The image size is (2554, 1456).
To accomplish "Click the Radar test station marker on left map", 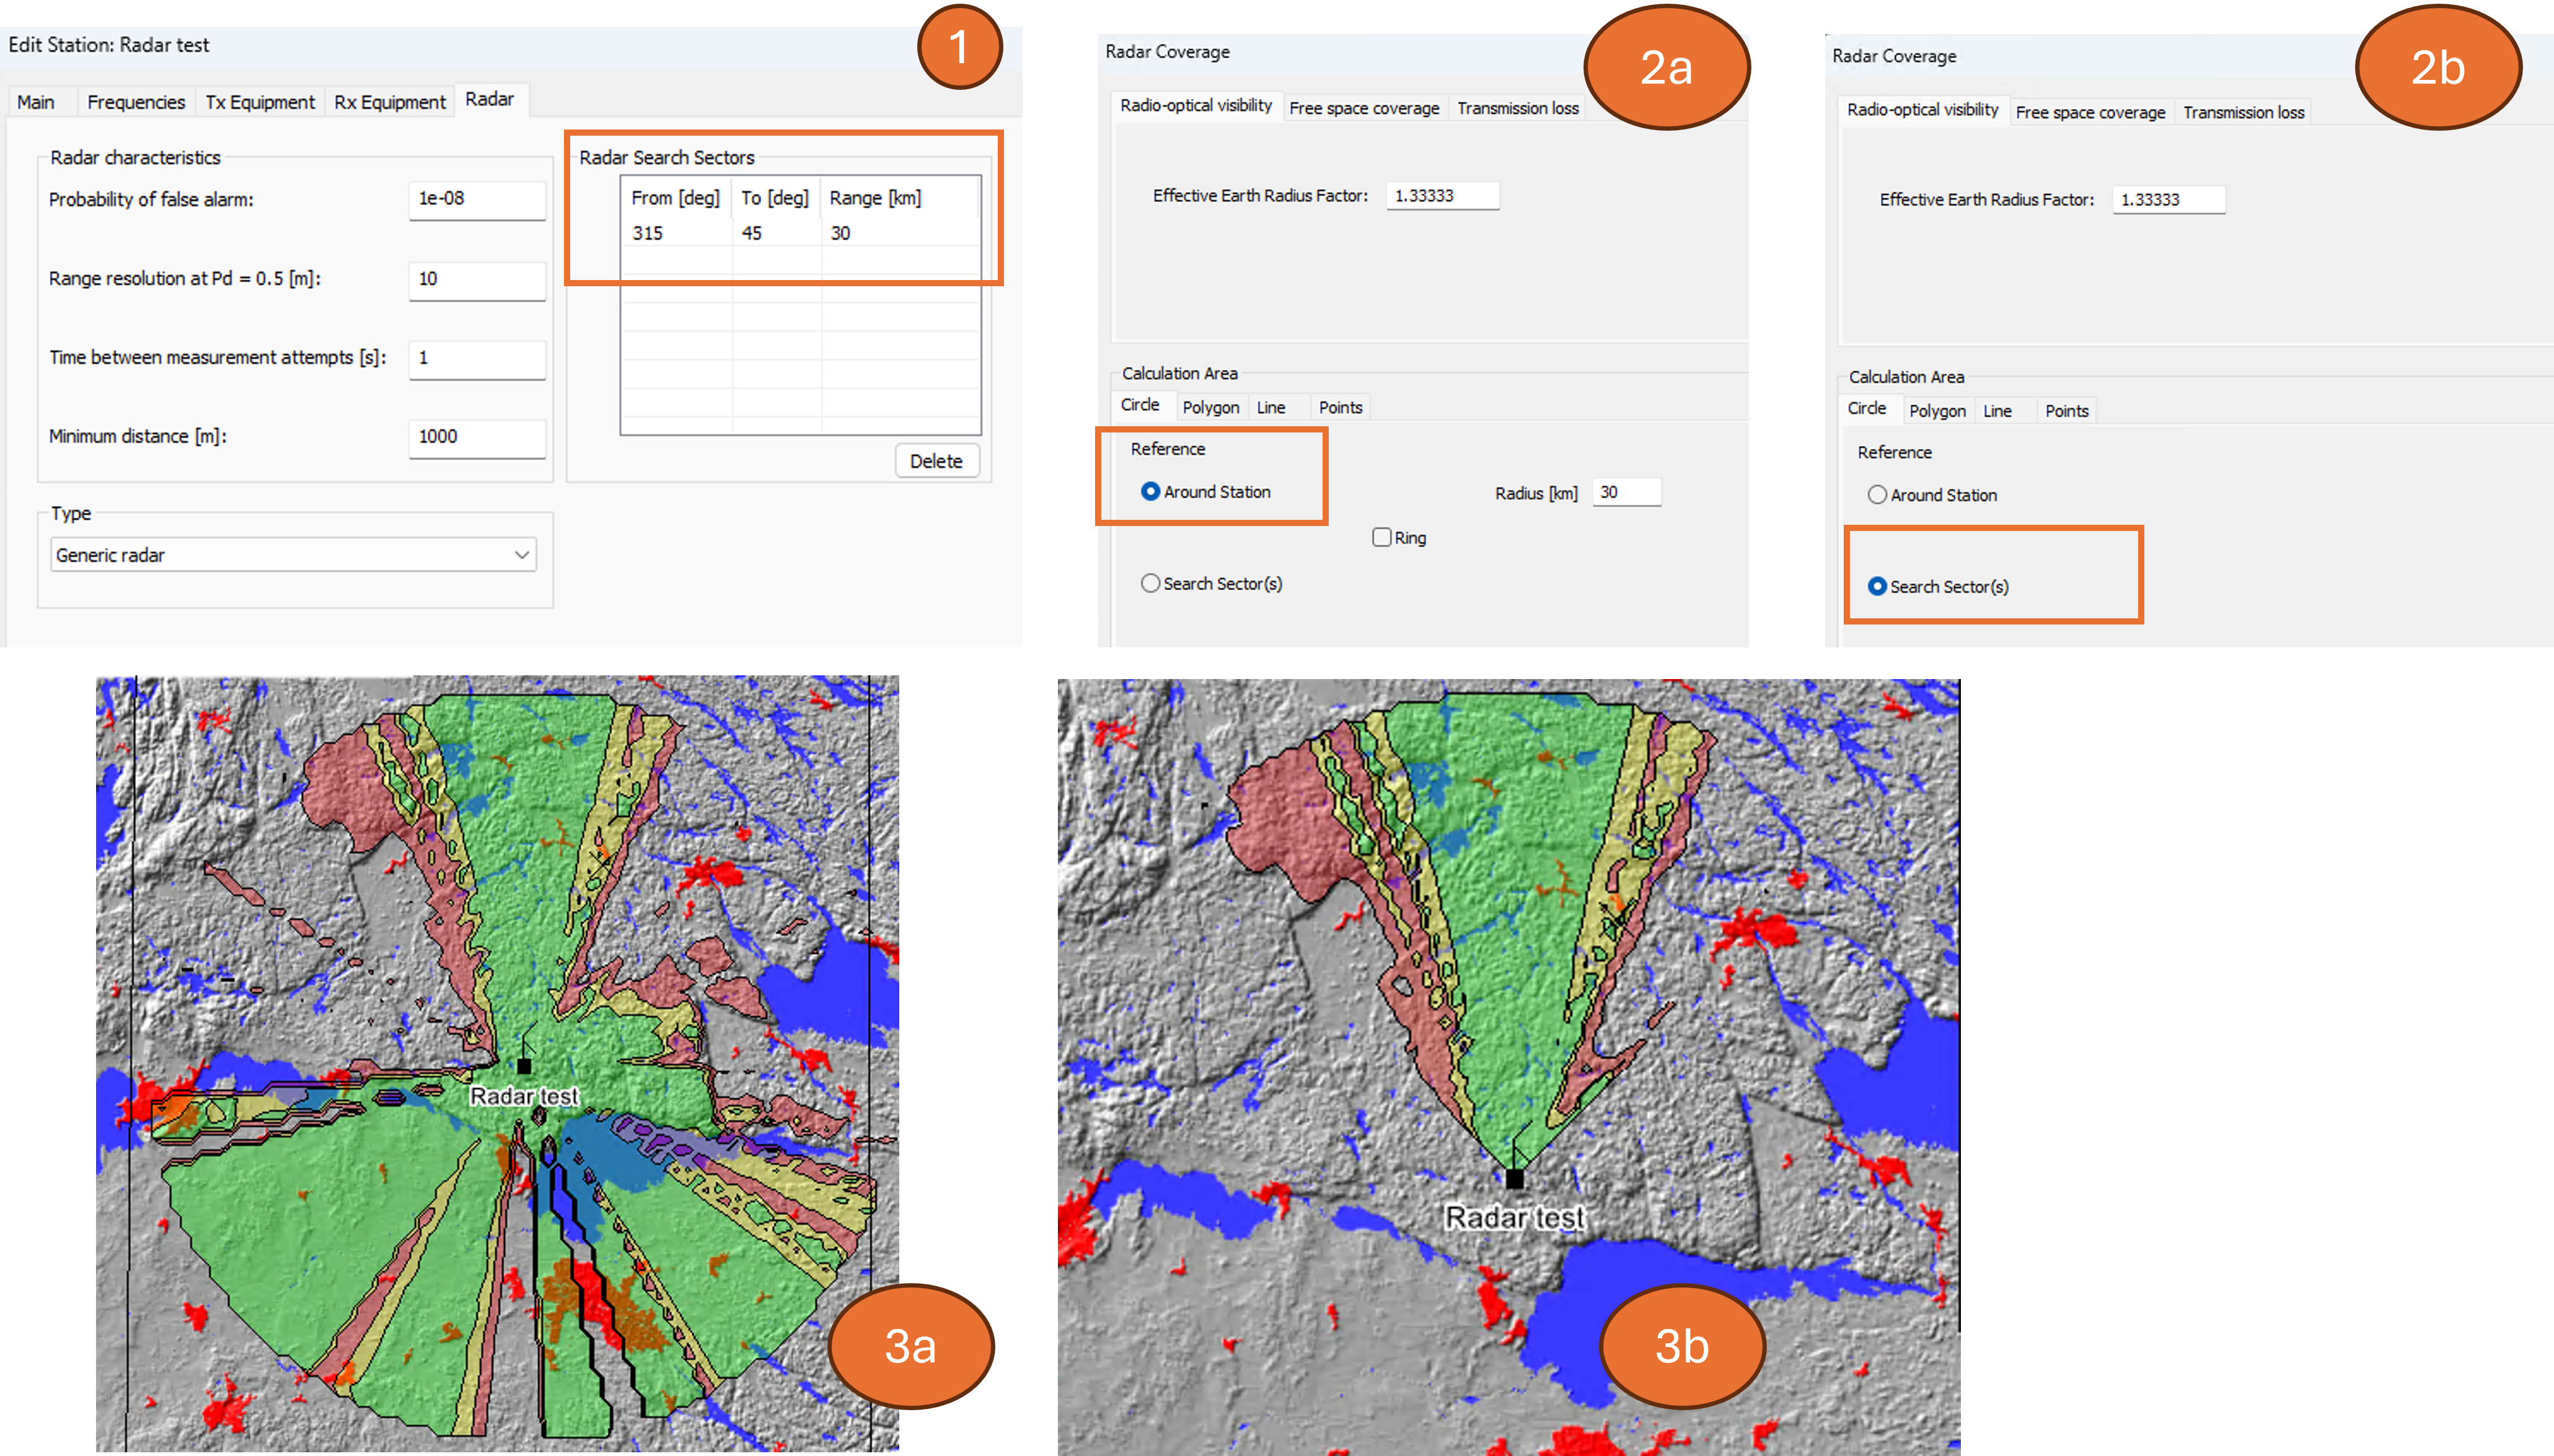I will point(523,1066).
